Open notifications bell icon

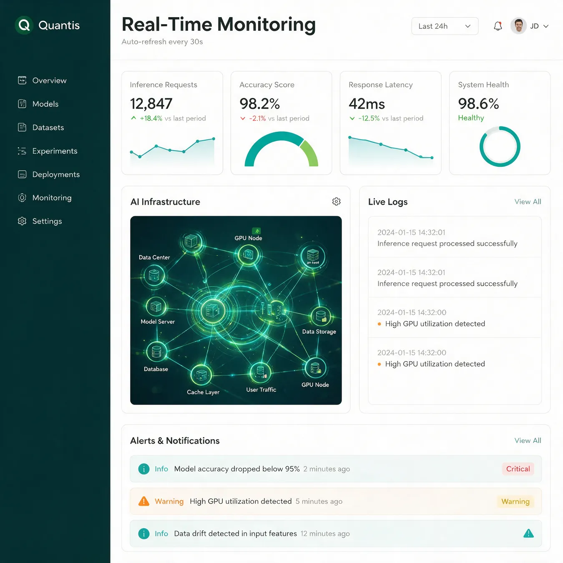pos(498,26)
